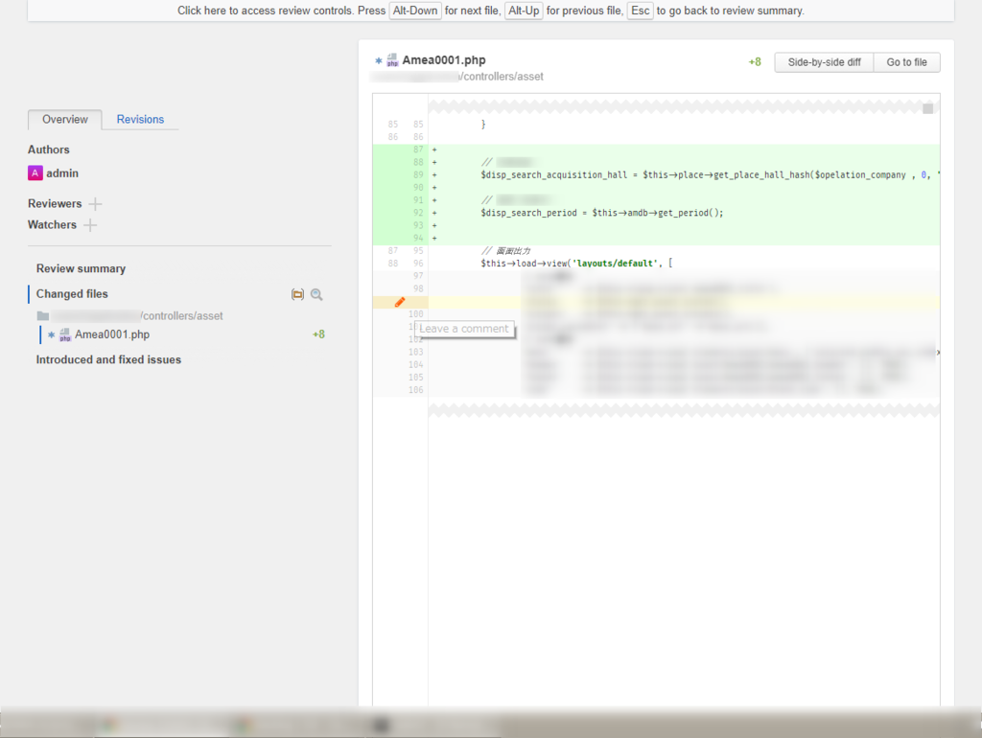Click the +8 changes count in diff header
982x738 pixels.
[755, 62]
